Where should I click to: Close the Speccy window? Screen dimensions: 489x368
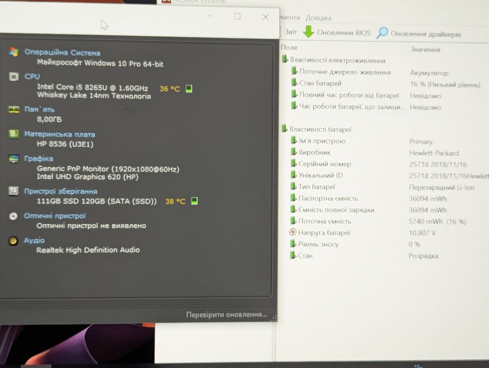click(265, 17)
